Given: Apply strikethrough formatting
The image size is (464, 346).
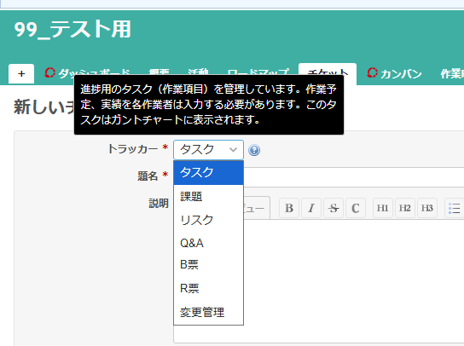Looking at the screenshot, I should pos(333,208).
